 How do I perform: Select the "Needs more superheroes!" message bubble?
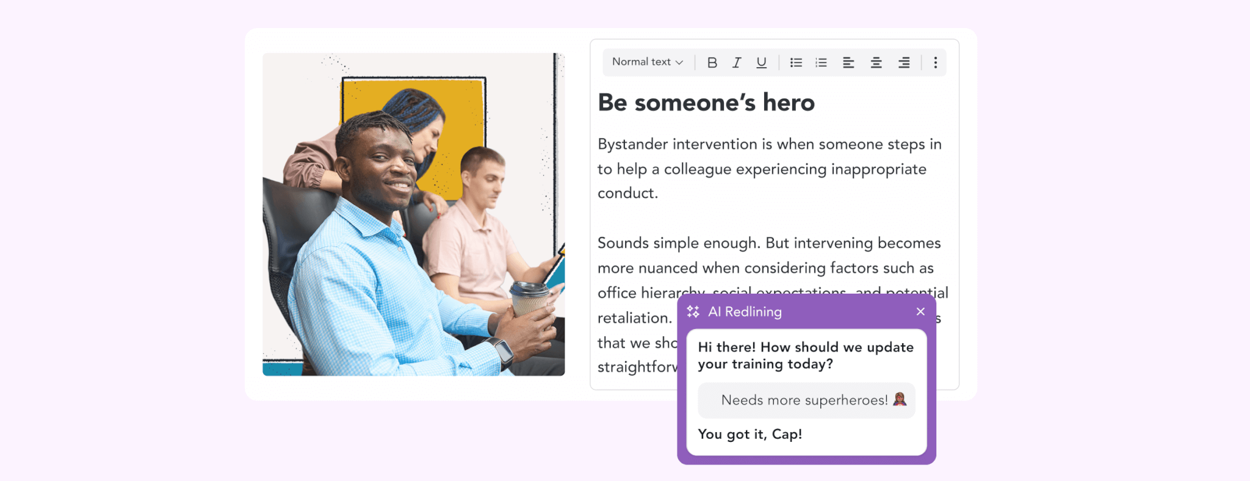pyautogui.click(x=806, y=400)
